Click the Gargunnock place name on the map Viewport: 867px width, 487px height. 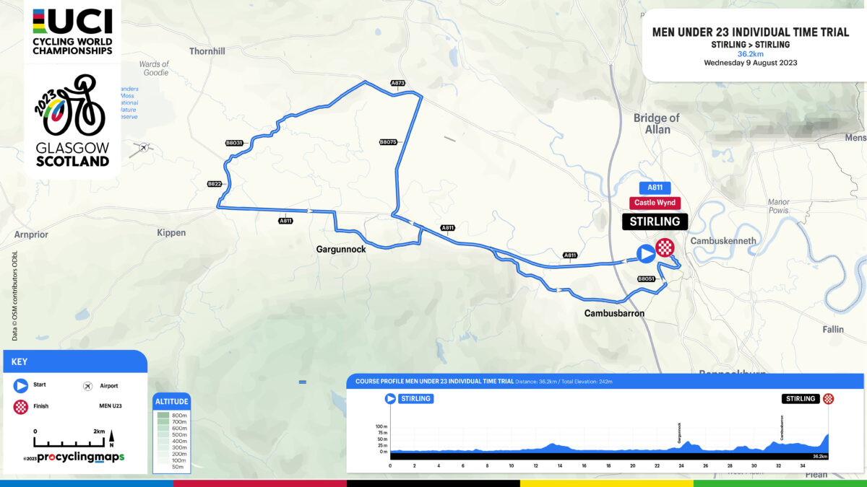coord(341,249)
